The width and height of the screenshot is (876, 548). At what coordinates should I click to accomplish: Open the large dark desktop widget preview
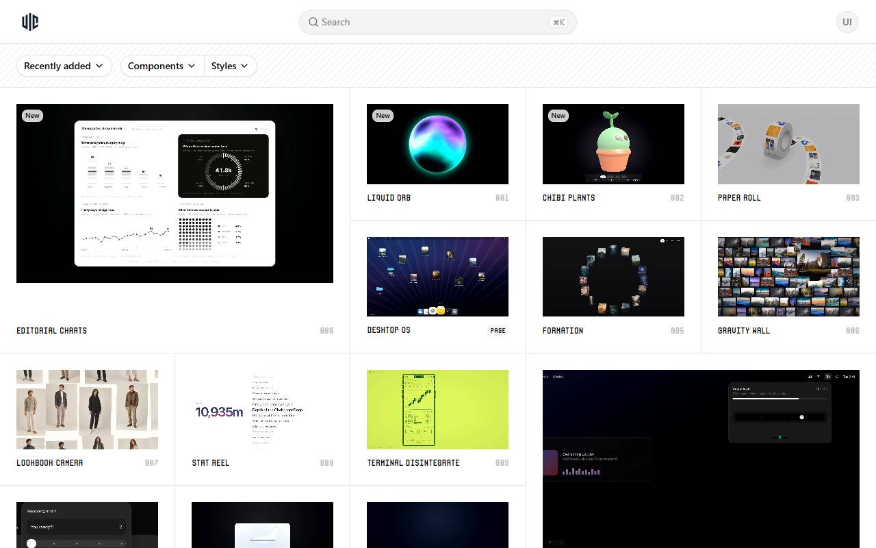click(x=701, y=459)
